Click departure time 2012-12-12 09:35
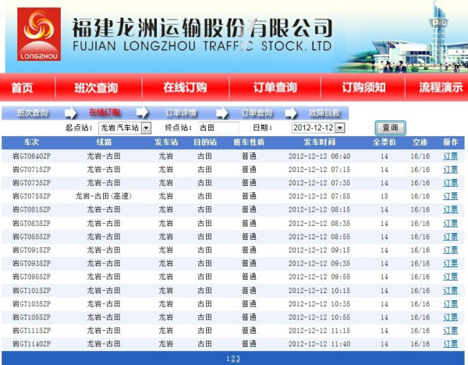This screenshot has height=365, width=468. pyautogui.click(x=319, y=263)
